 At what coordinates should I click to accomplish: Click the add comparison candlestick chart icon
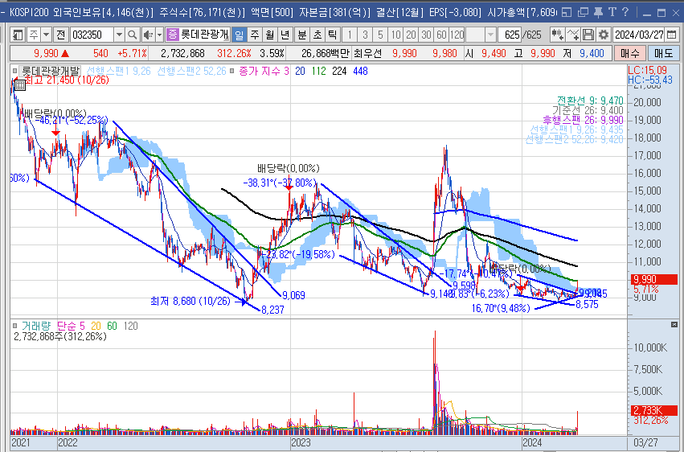pyautogui.click(x=557, y=35)
